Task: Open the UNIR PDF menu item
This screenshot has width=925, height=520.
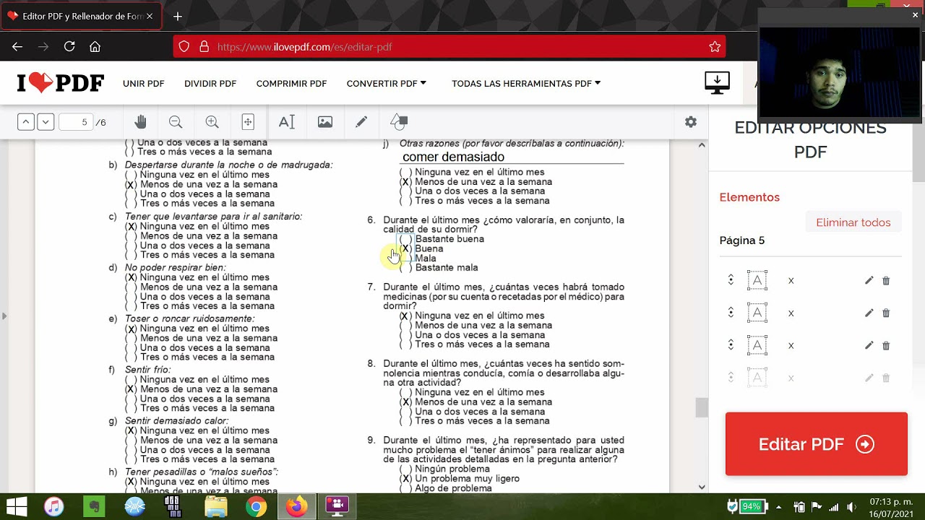Action: pyautogui.click(x=144, y=84)
